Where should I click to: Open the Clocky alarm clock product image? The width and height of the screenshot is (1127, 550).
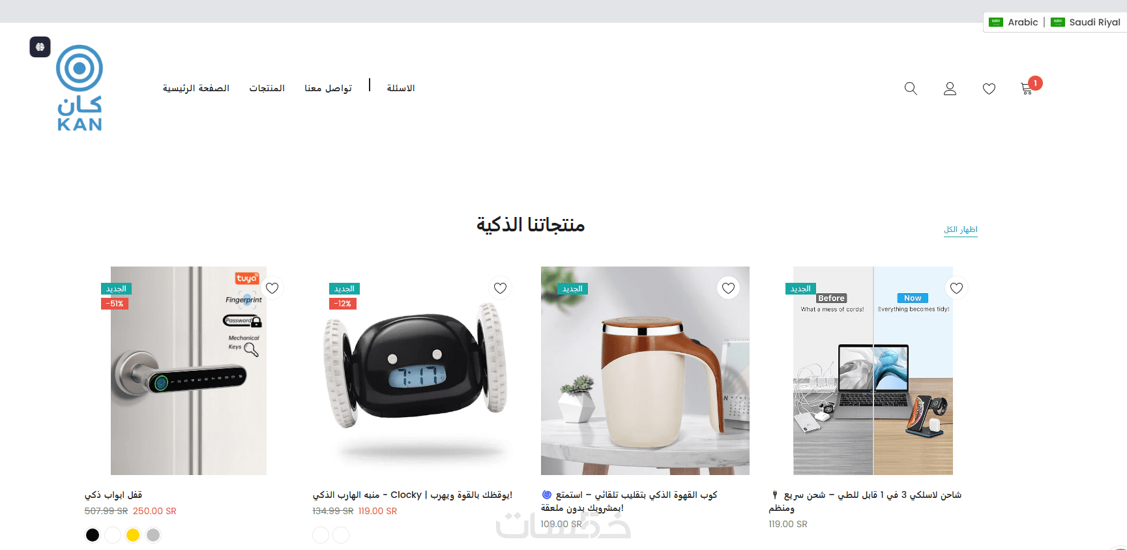tap(417, 371)
